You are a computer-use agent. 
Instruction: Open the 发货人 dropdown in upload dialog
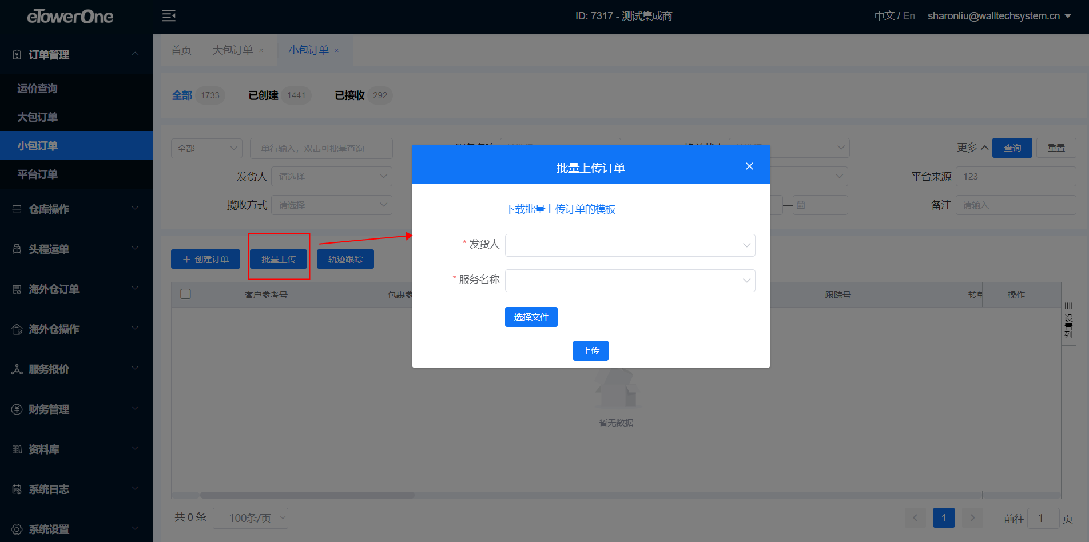click(630, 245)
